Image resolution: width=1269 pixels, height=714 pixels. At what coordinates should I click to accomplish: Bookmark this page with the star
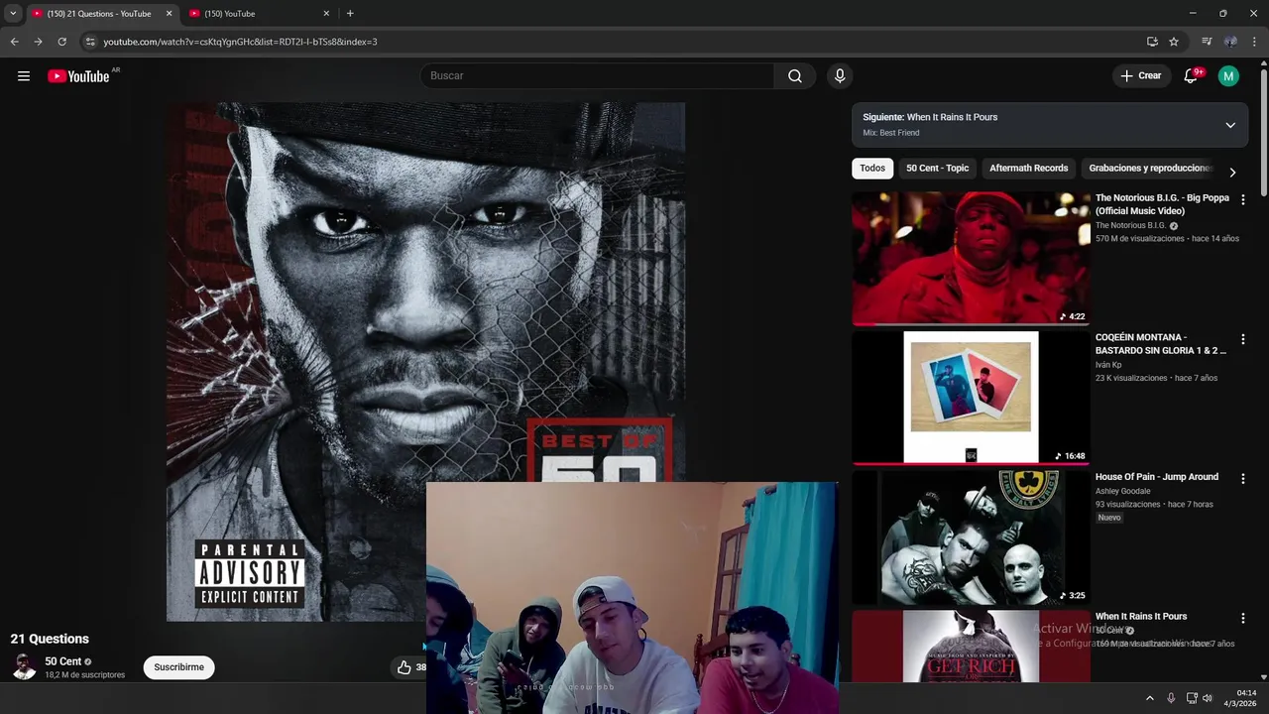[x=1174, y=42]
